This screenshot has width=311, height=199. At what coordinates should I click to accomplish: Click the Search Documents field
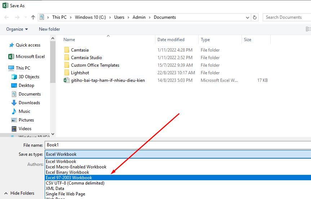tap(288, 17)
